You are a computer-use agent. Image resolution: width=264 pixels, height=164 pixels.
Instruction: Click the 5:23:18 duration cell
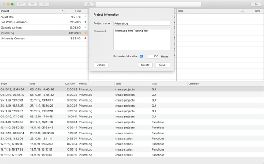(x=72, y=111)
